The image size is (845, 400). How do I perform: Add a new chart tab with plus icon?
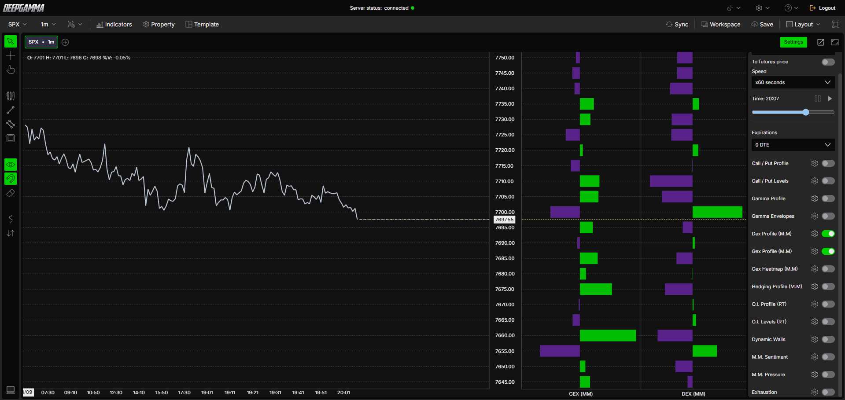click(x=65, y=42)
